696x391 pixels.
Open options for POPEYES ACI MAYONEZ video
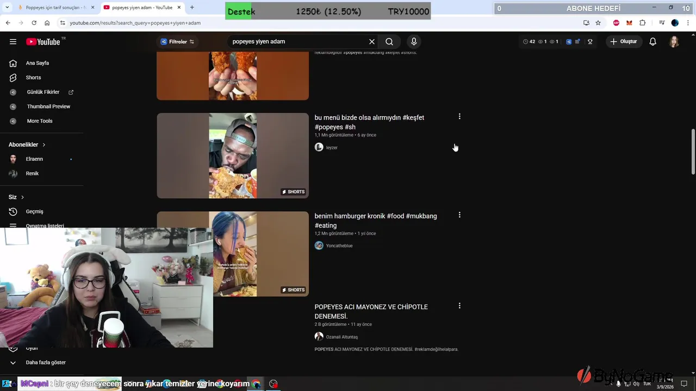tap(459, 306)
